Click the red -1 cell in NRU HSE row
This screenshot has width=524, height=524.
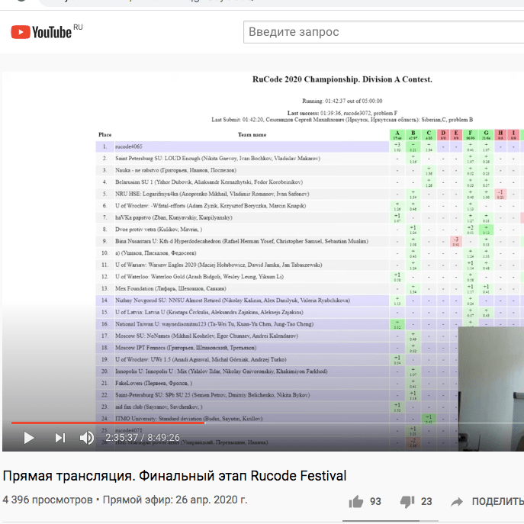tap(500, 194)
